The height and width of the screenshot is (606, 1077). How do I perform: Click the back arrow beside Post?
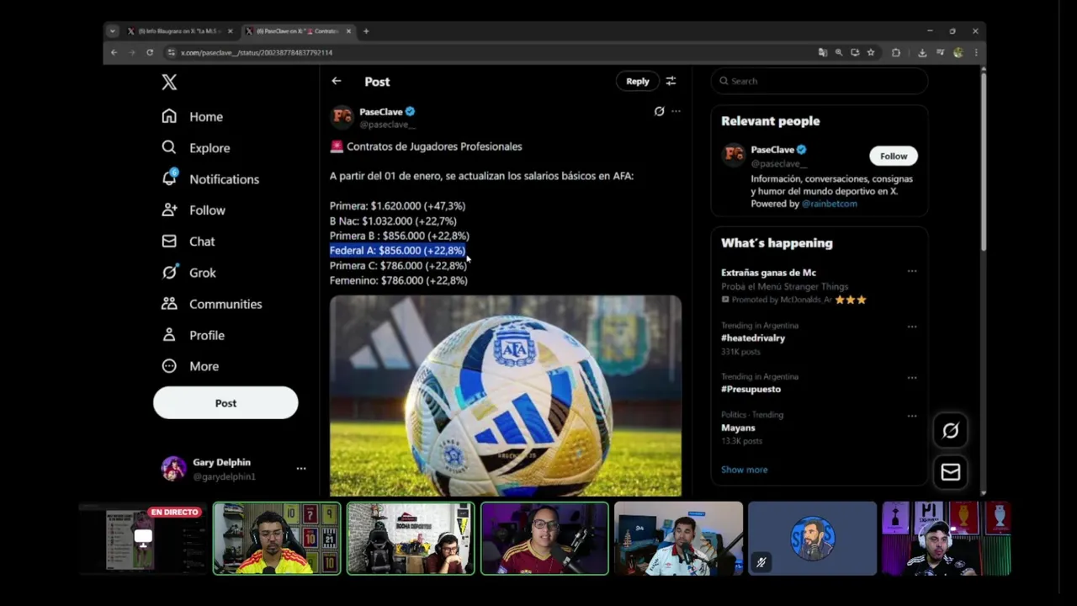pos(337,81)
